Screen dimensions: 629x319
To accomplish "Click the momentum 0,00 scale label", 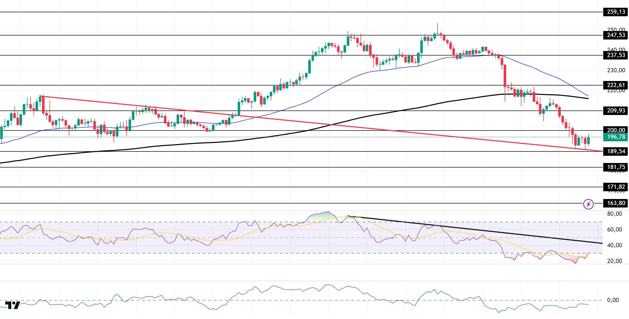I will pyautogui.click(x=613, y=300).
